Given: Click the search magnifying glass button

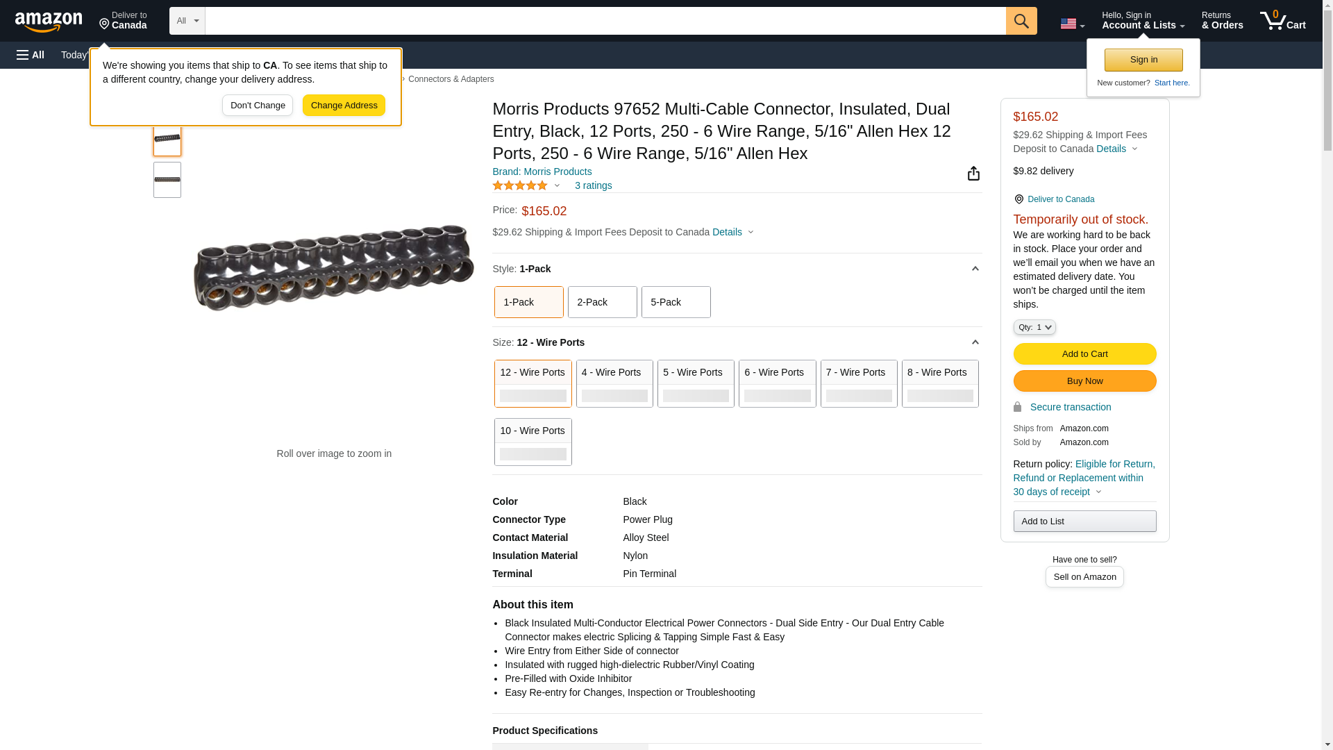Looking at the screenshot, I should 1021,21.
